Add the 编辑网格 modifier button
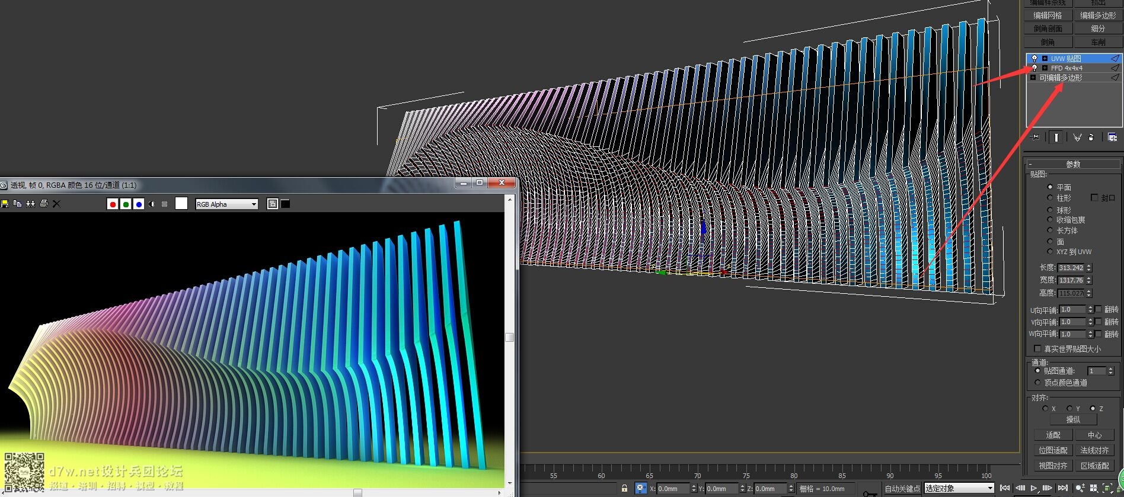Viewport: 1124px width, 497px height. pyautogui.click(x=1048, y=15)
